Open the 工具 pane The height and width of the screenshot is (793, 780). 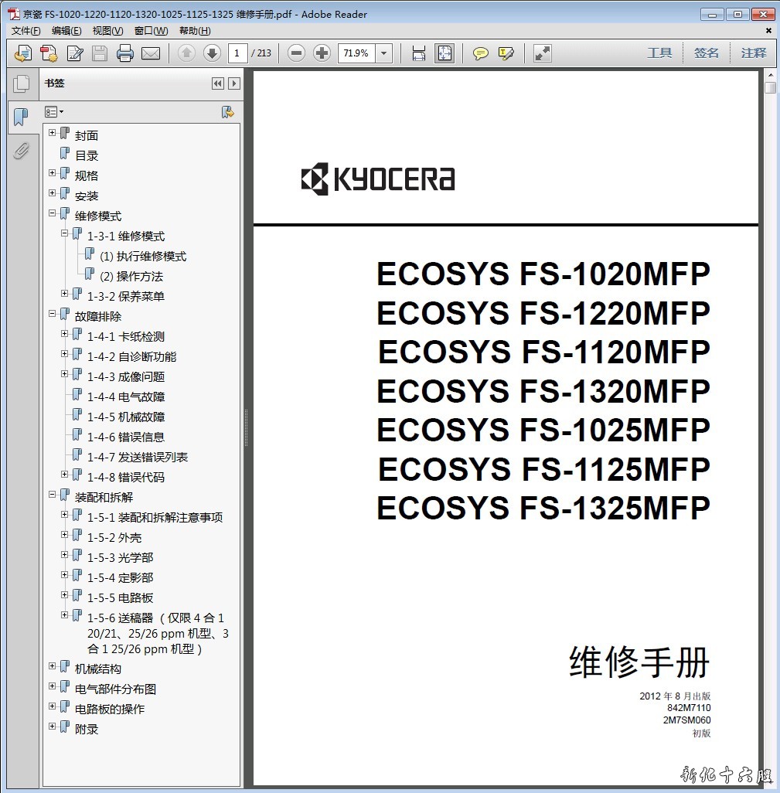pyautogui.click(x=659, y=53)
